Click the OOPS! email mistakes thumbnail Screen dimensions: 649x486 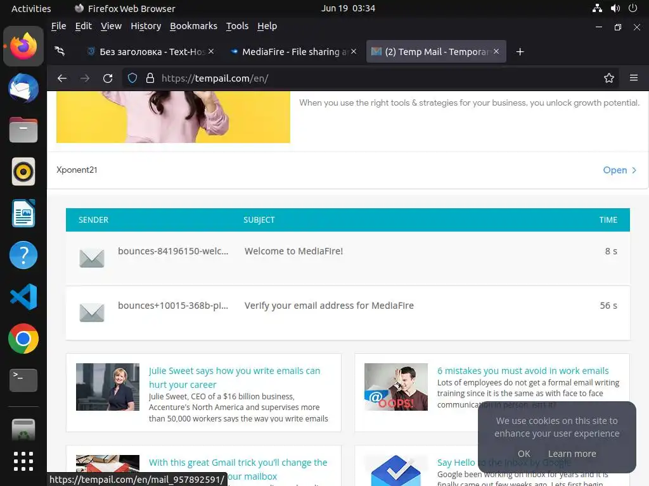[395, 387]
